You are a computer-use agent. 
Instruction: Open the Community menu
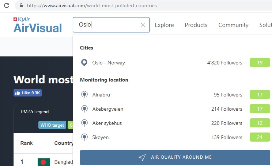click(233, 25)
